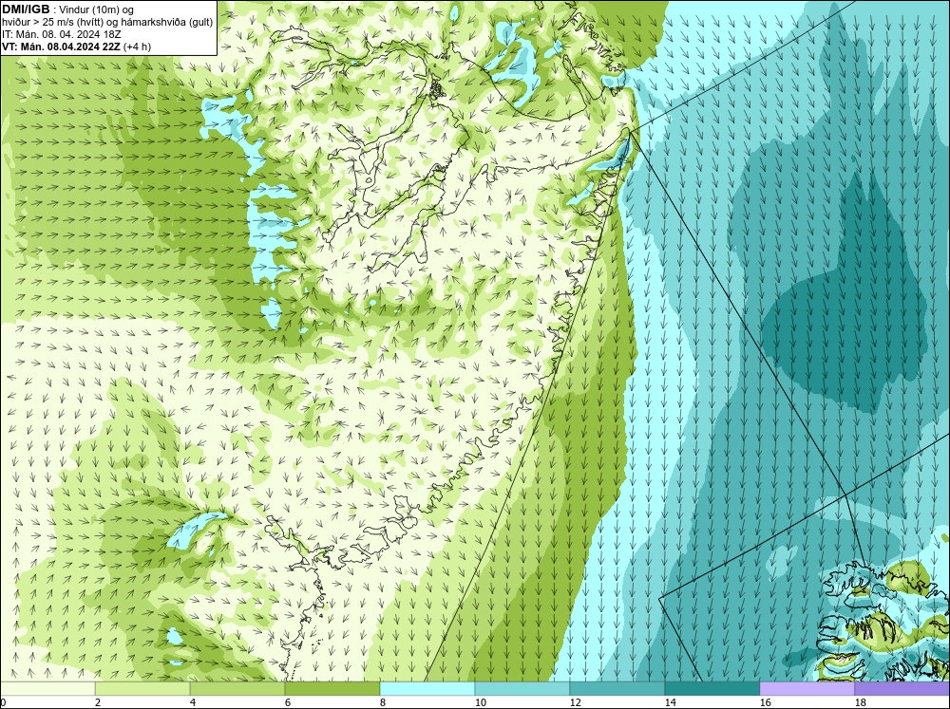Click the 6–8 m/s olive green legend swatch

click(332, 689)
